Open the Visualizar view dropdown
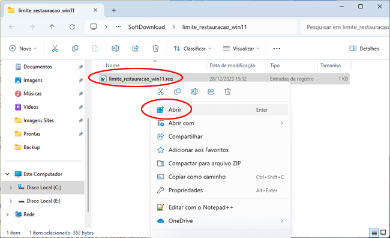390x238 pixels. pos(241,48)
